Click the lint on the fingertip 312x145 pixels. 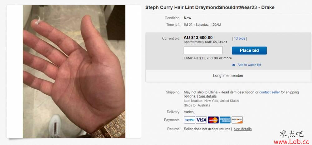click(x=38, y=20)
